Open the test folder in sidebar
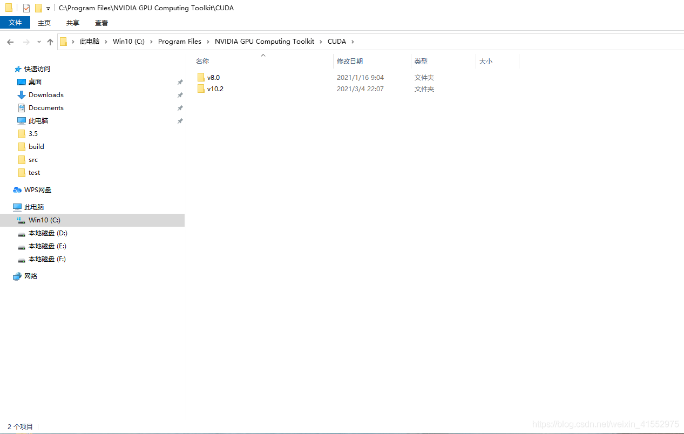Screen dimensions: 684x434 (35, 172)
